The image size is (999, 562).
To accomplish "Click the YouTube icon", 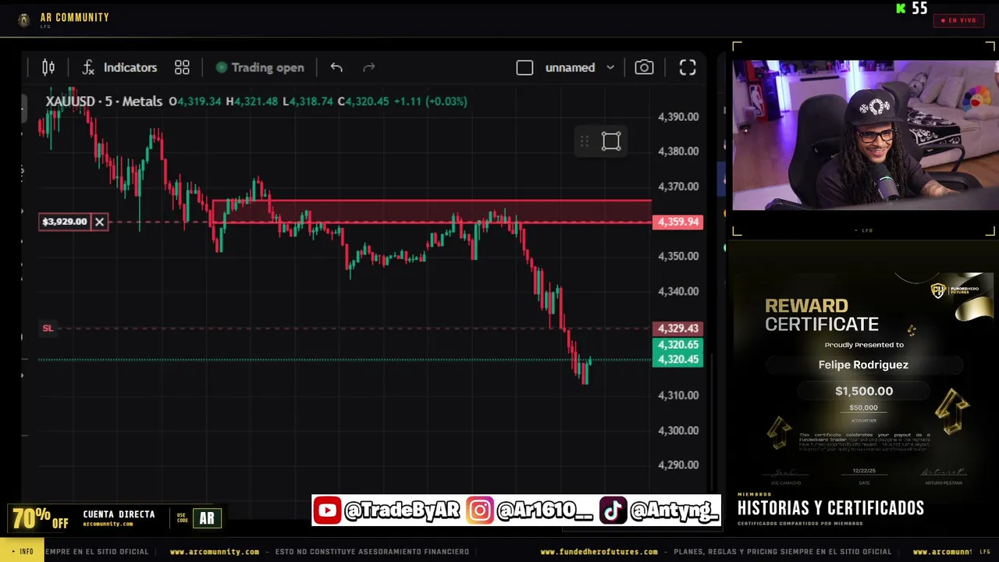I will [328, 511].
